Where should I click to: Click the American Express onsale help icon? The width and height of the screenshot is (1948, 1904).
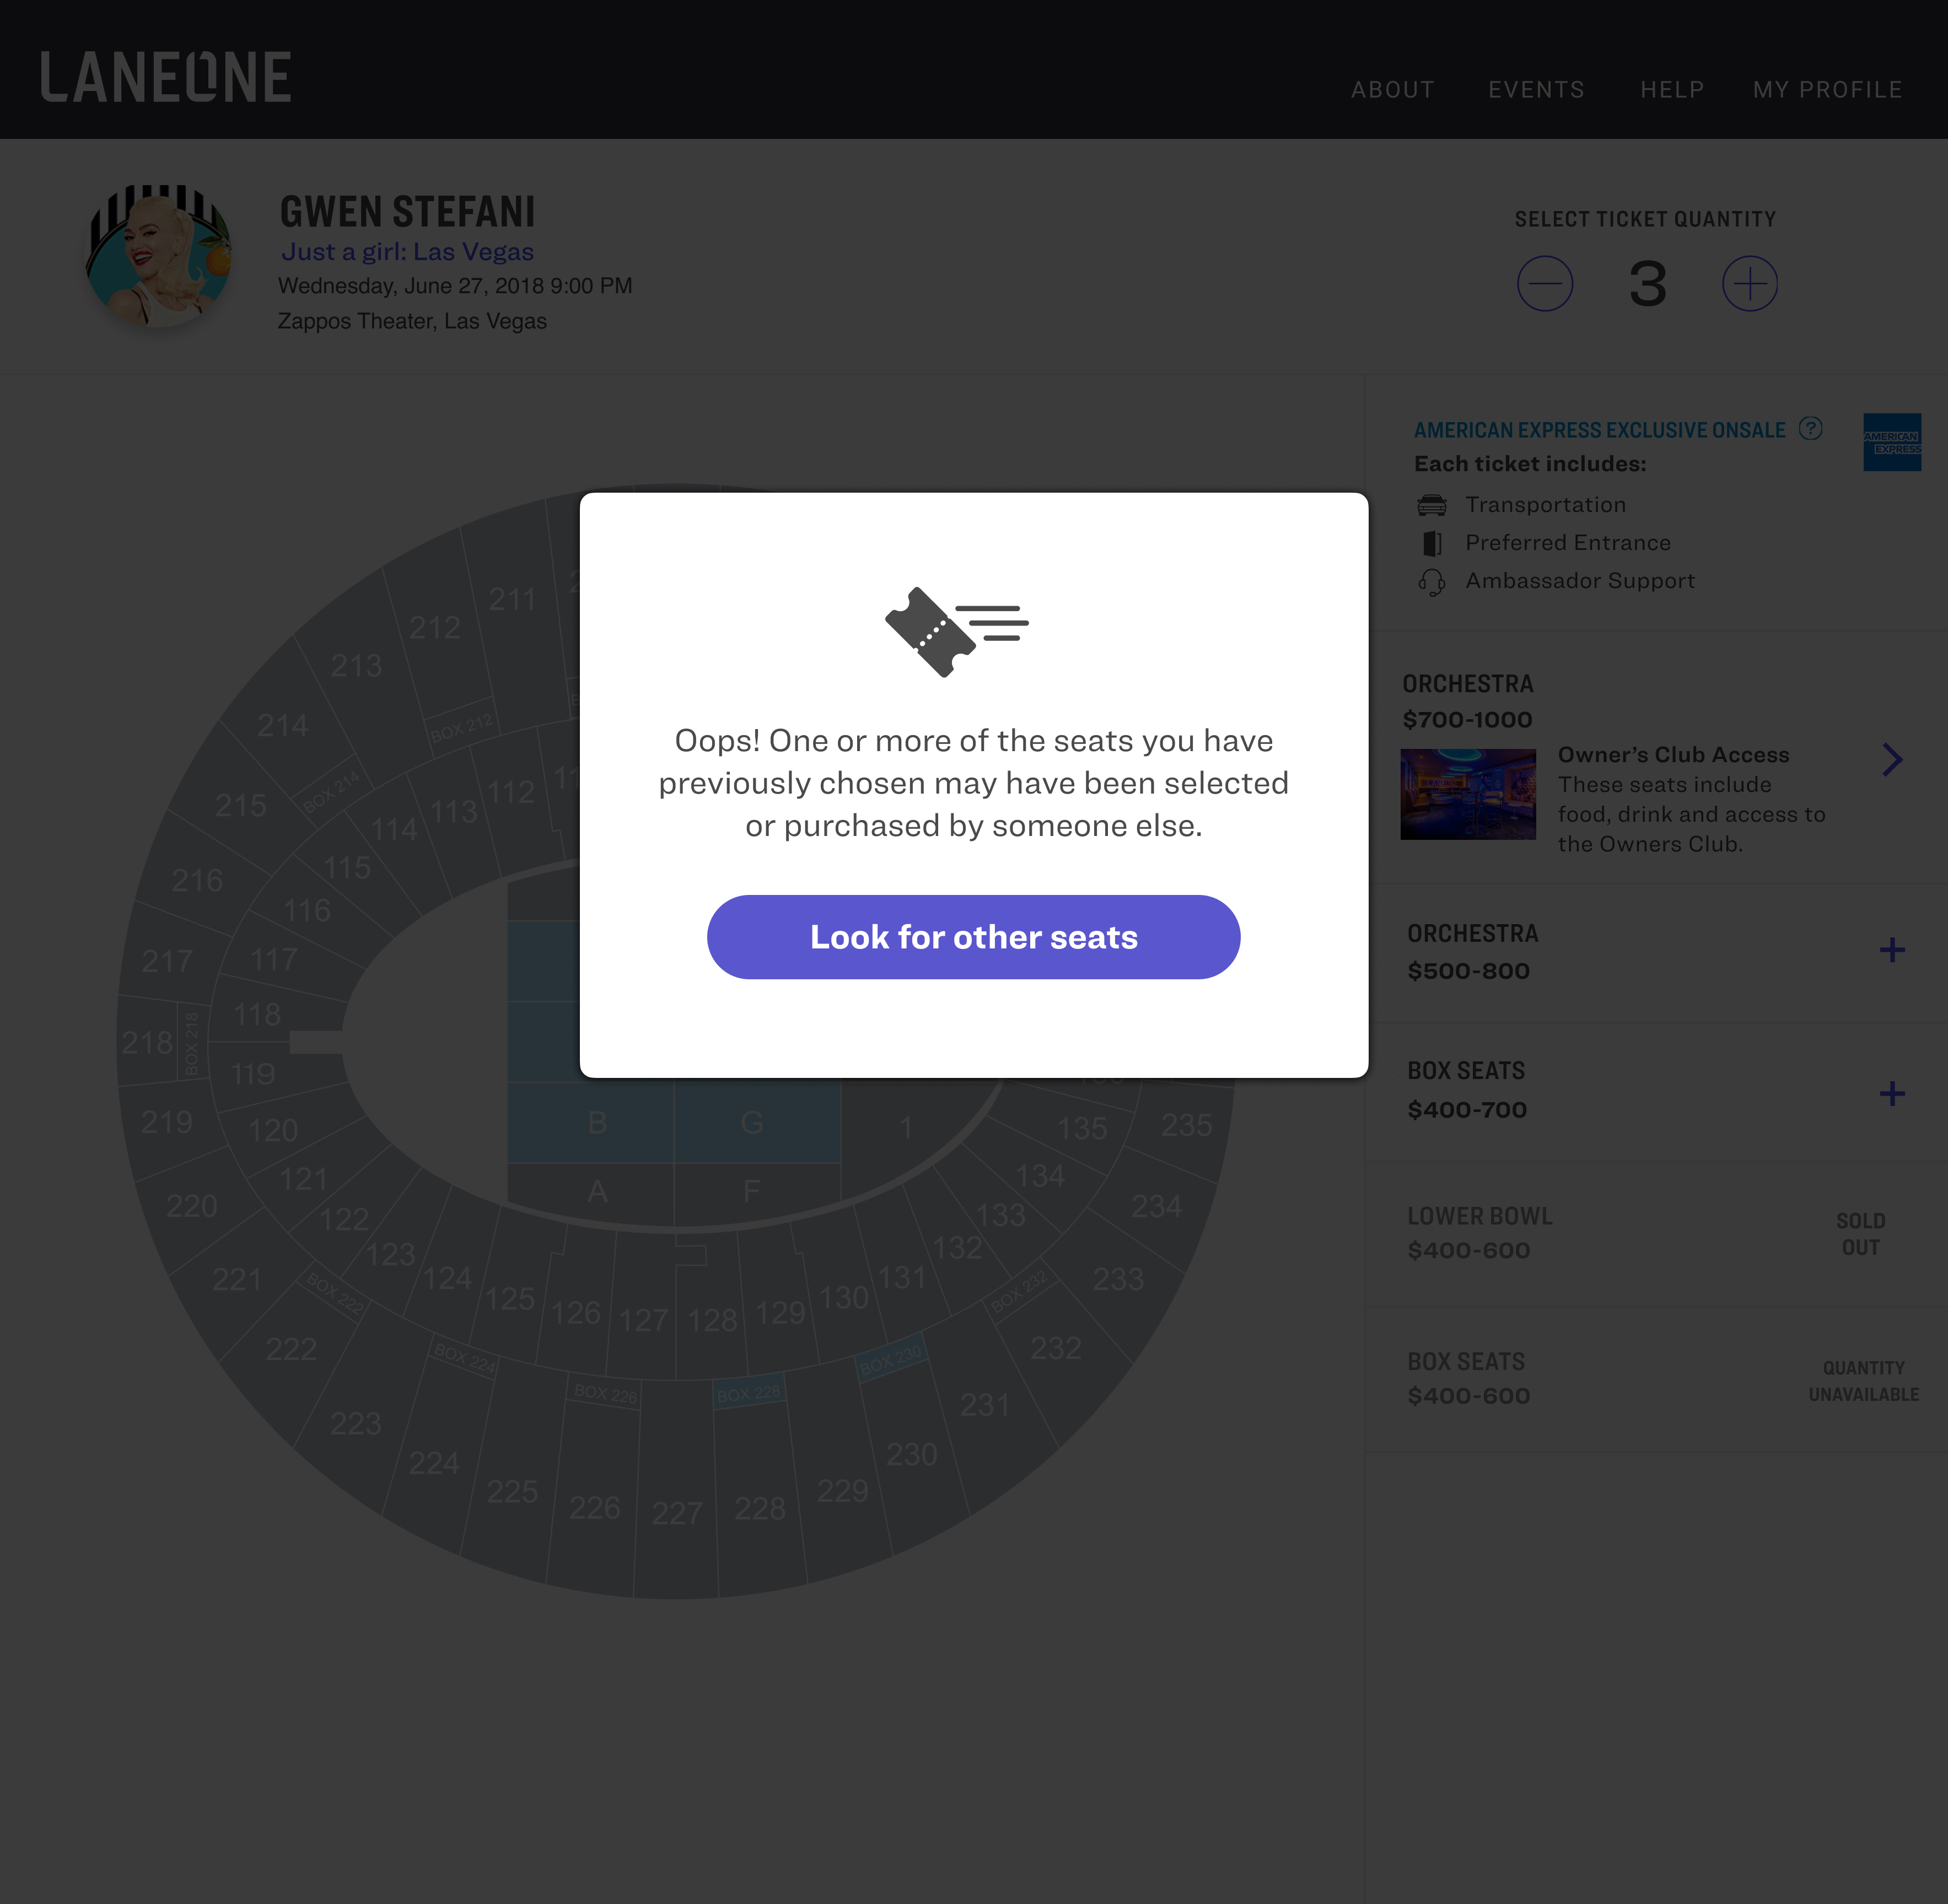(x=1810, y=429)
